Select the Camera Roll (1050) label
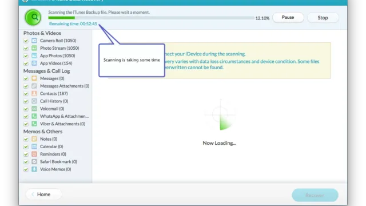 pyautogui.click(x=58, y=41)
